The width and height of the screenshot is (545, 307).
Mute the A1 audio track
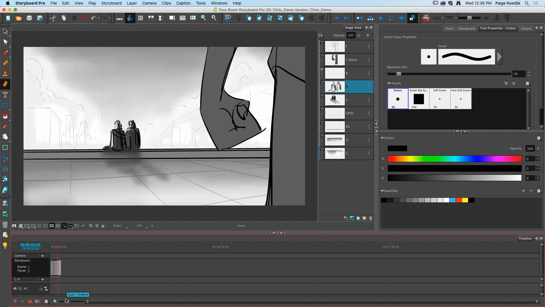coord(15,289)
